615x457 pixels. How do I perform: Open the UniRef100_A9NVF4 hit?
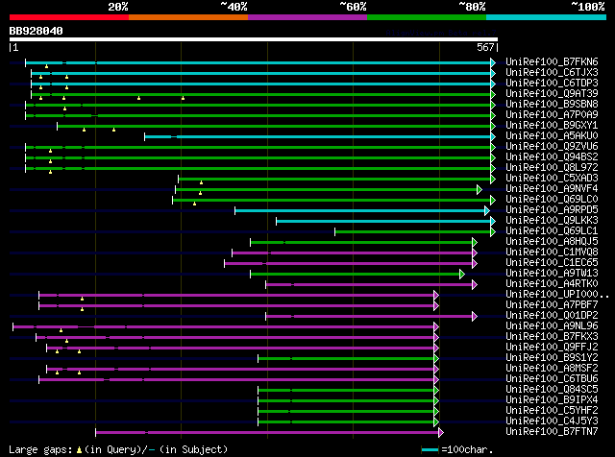point(552,189)
